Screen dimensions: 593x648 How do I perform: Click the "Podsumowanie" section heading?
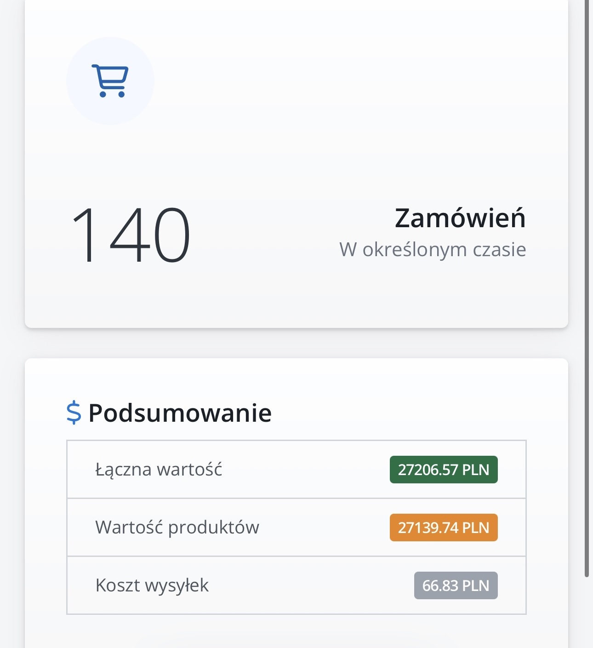click(180, 413)
